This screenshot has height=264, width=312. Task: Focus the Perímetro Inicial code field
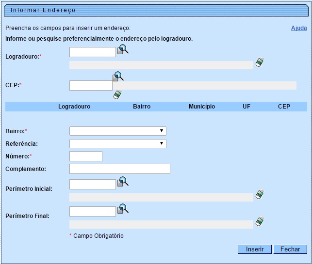tap(92, 184)
